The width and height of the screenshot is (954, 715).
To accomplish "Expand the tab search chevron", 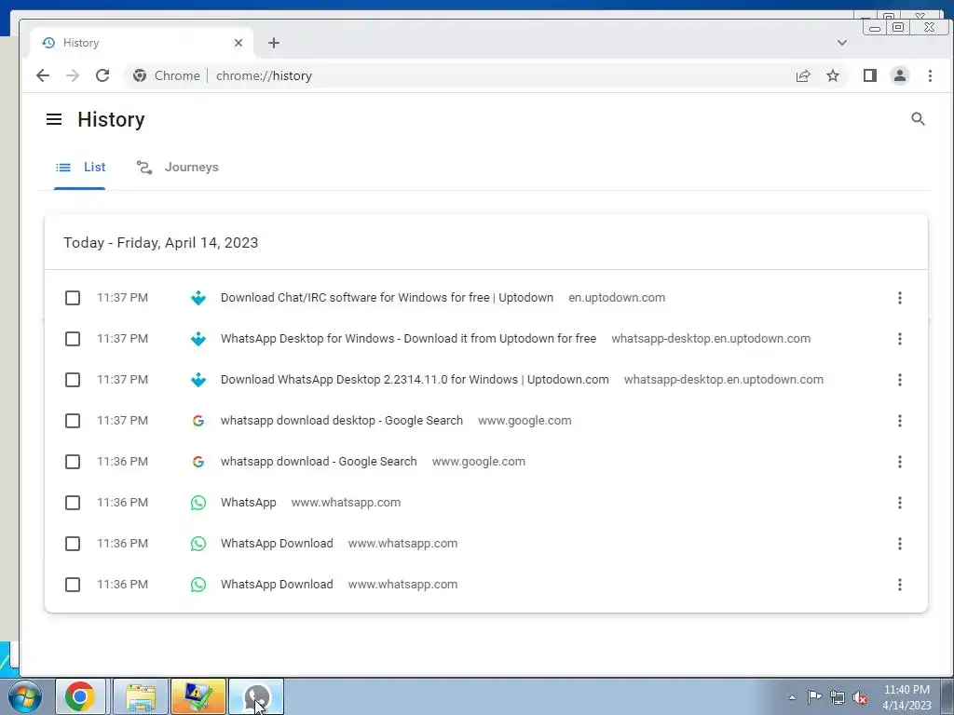I will (x=842, y=43).
